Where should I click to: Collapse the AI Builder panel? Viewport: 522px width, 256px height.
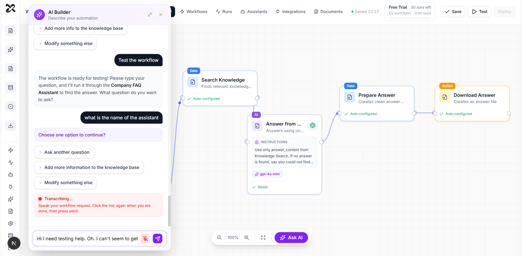pos(150,15)
